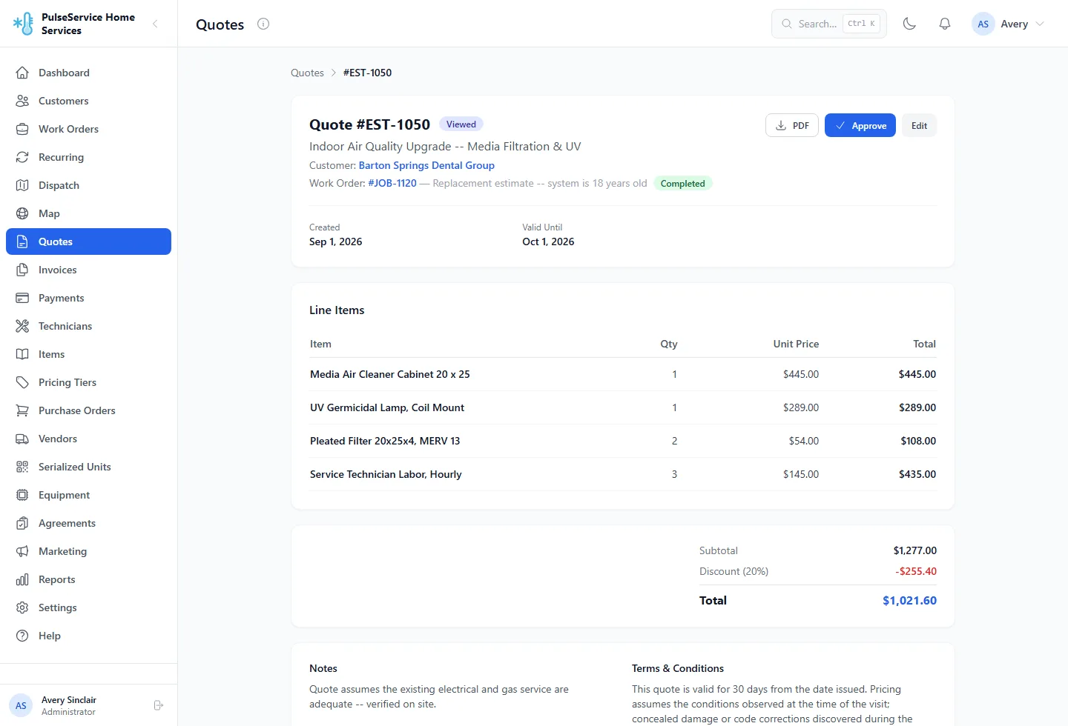Toggle dark mode with the moon icon
The height and width of the screenshot is (726, 1068).
[909, 24]
